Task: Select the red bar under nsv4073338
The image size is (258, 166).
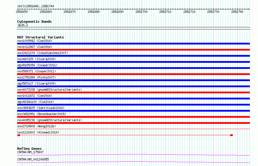Action: pyautogui.click(x=133, y=92)
